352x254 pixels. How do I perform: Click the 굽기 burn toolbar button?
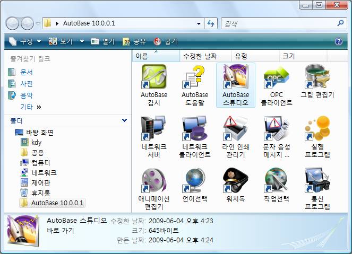166,41
